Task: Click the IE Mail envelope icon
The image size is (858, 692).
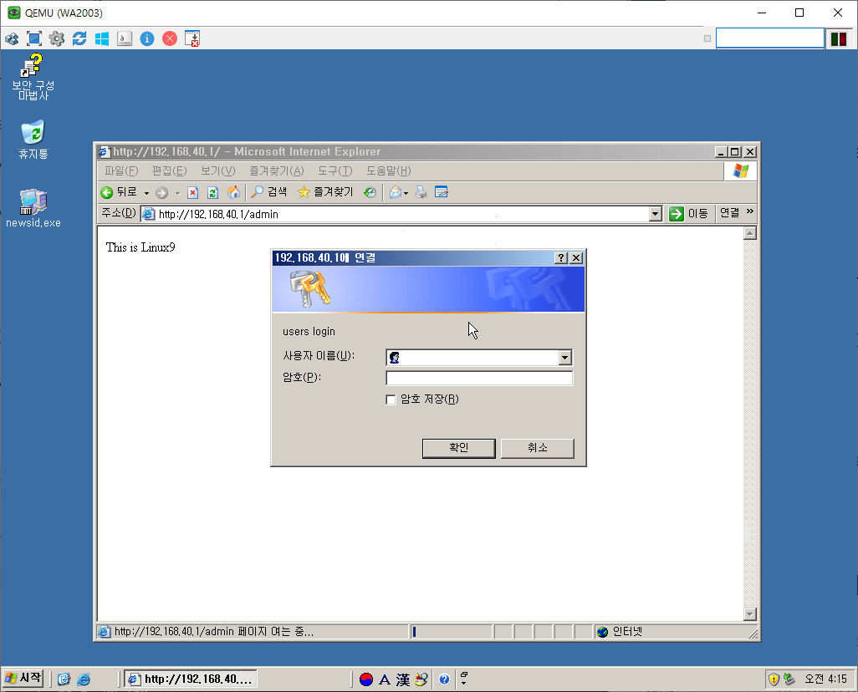Action: 396,192
